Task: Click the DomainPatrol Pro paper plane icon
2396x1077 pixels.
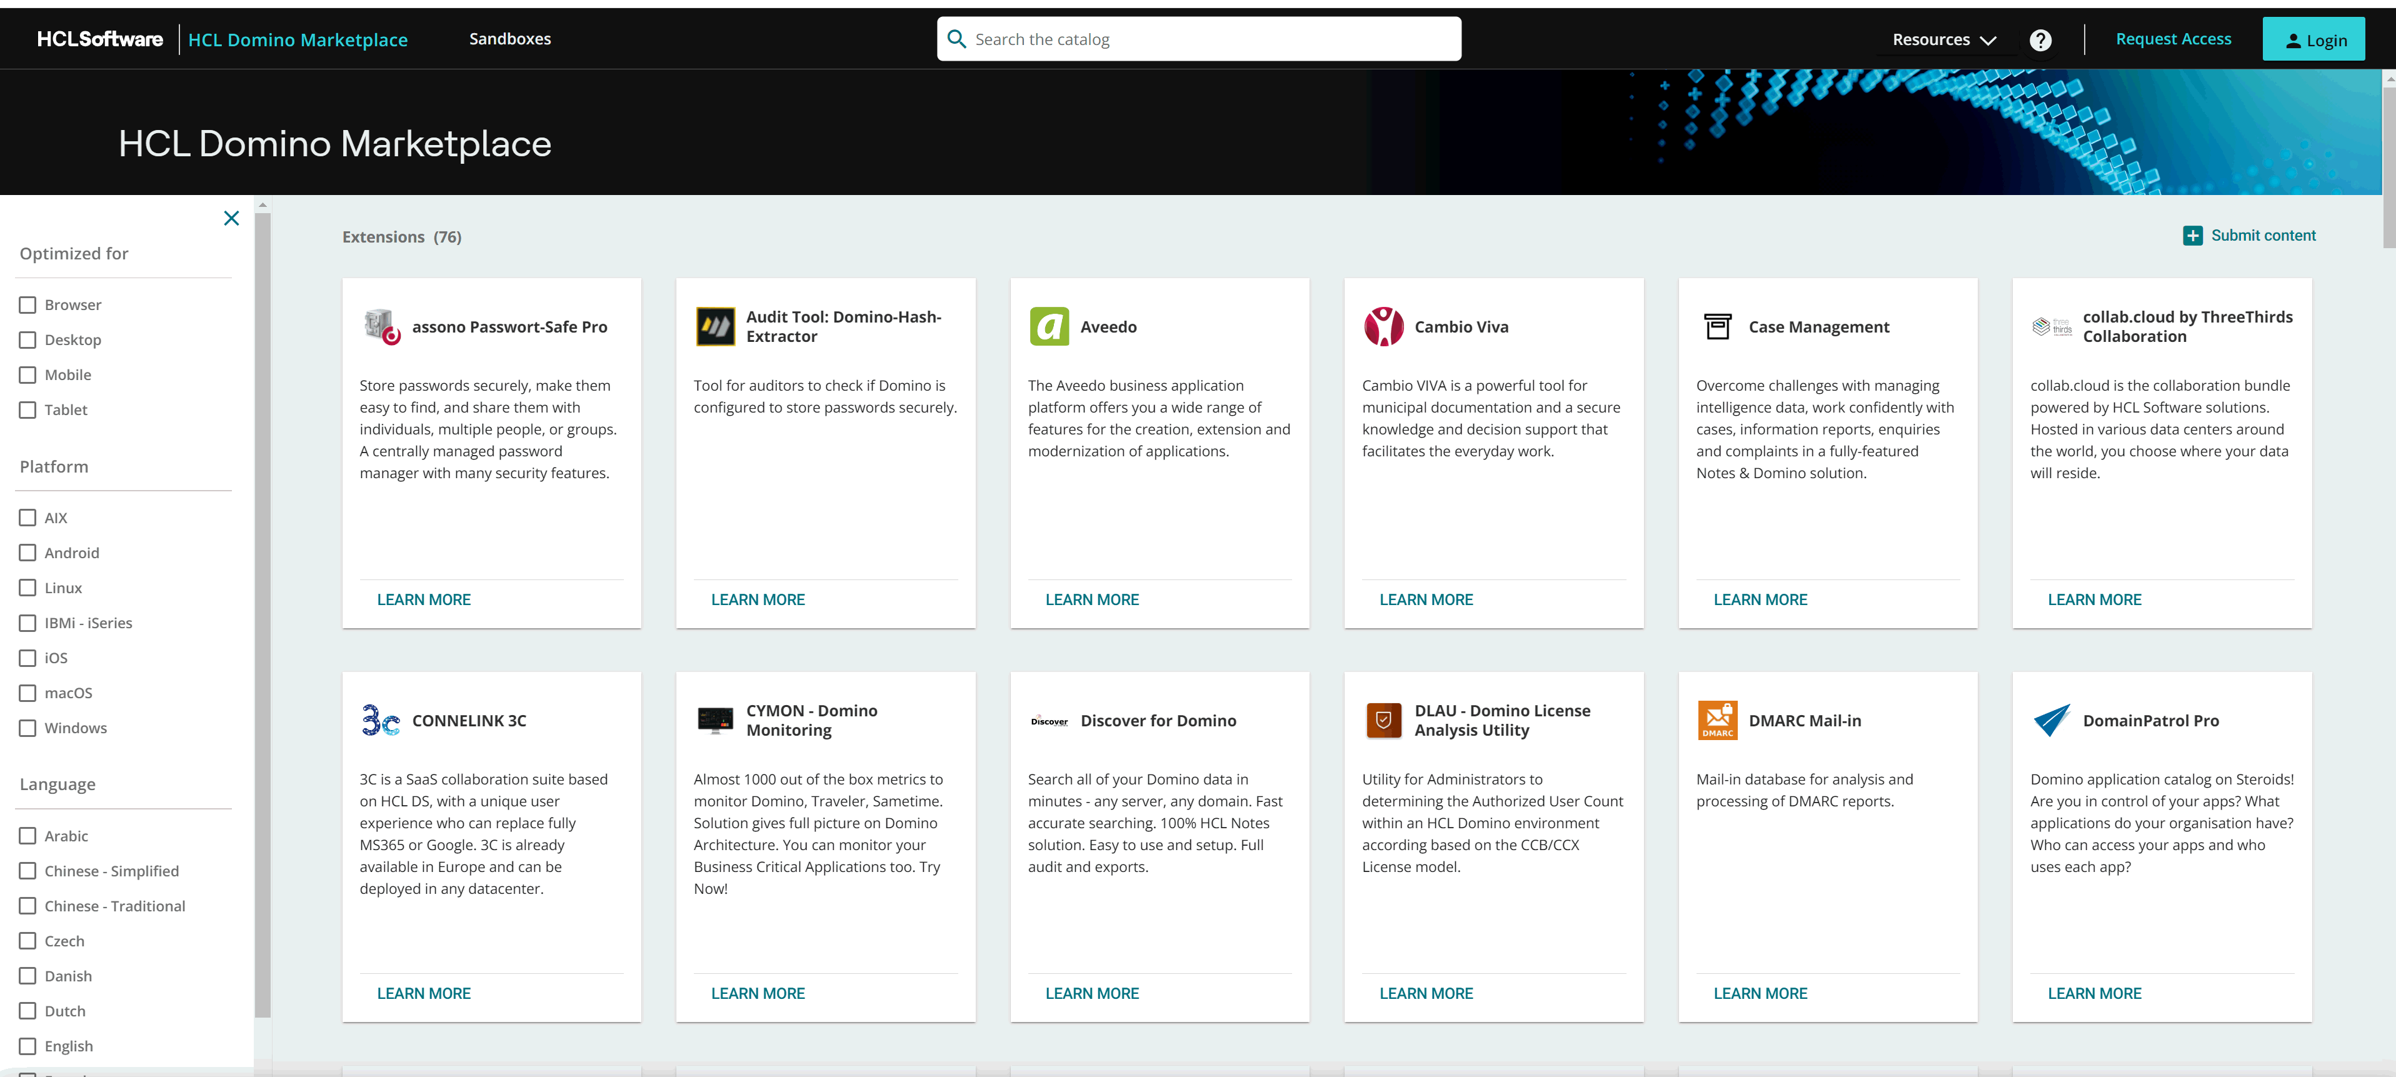Action: [2052, 721]
